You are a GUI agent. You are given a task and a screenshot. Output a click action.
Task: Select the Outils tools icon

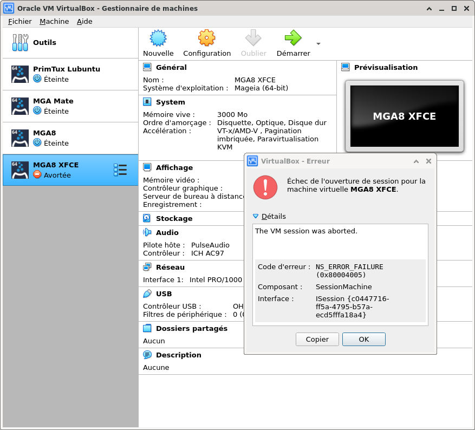[x=20, y=42]
